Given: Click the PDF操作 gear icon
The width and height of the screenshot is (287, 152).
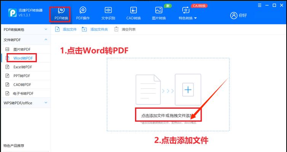Looking at the screenshot, I should (83, 10).
